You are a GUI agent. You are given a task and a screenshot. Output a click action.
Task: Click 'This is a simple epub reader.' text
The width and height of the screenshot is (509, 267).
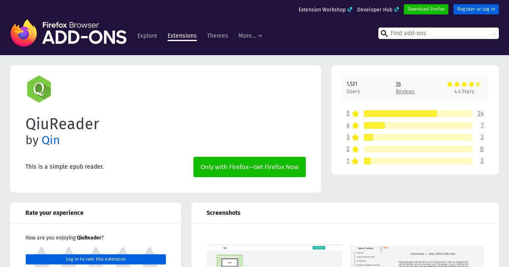(64, 167)
